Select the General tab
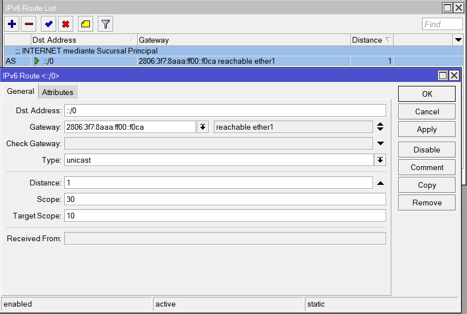467x314 pixels. tap(20, 92)
